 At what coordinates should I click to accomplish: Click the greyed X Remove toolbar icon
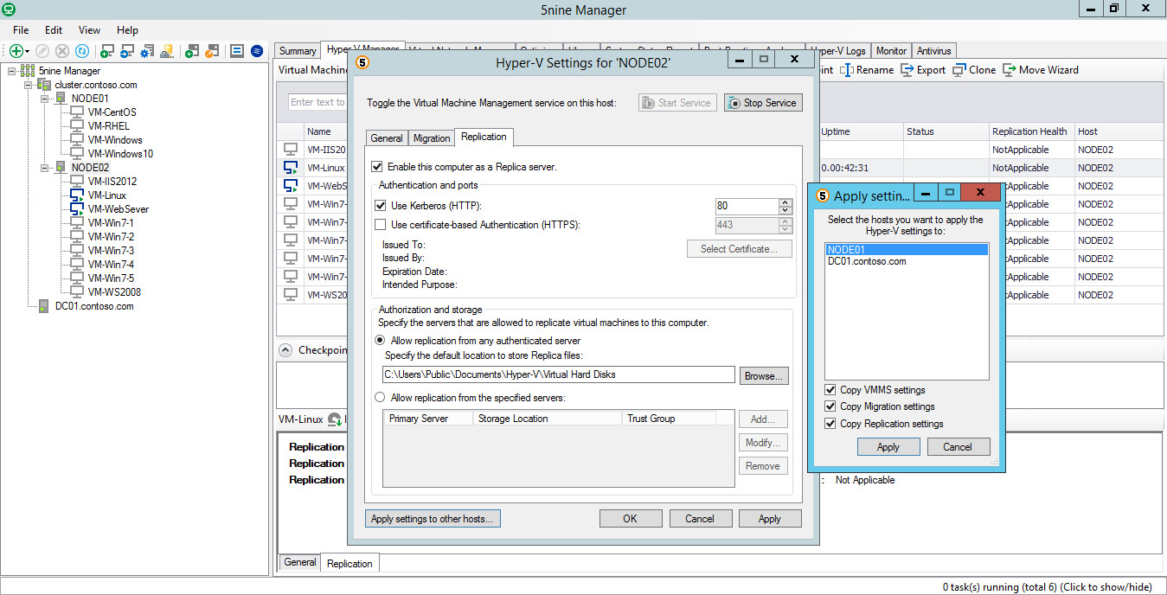pyautogui.click(x=62, y=52)
